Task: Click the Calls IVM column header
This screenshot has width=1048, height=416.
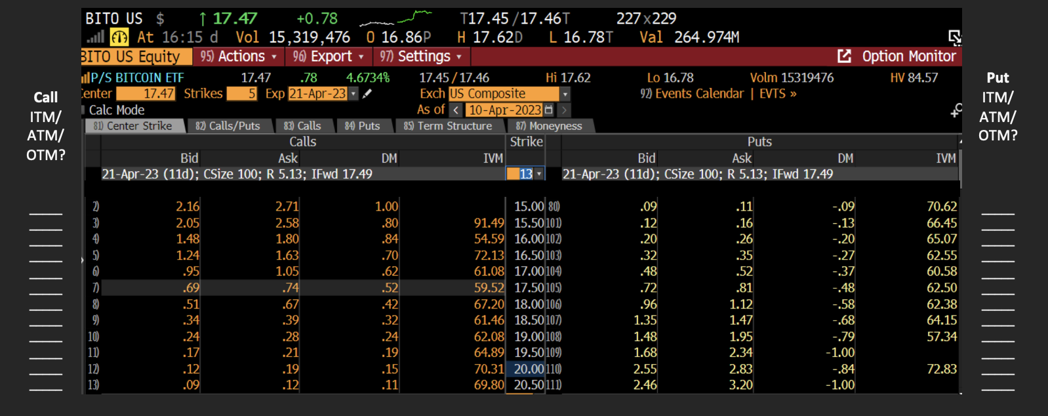Action: tap(493, 158)
